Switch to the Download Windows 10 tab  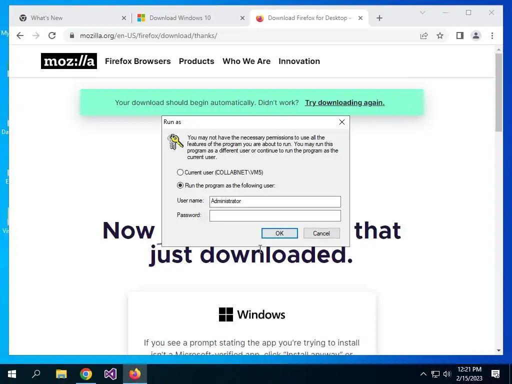point(190,18)
